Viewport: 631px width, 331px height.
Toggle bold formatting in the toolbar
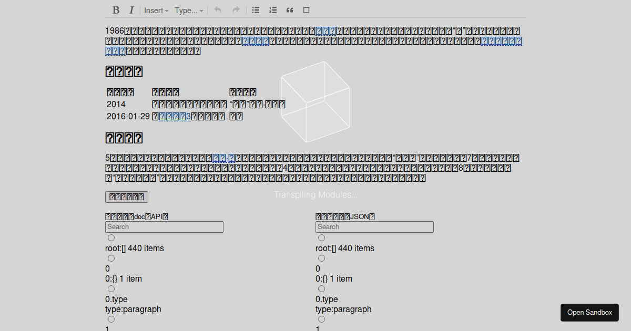pos(115,9)
